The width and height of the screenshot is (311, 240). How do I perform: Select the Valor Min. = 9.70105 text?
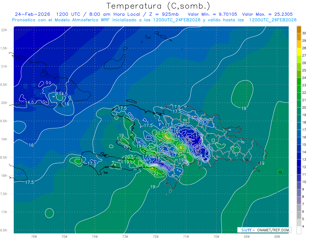click(213, 14)
